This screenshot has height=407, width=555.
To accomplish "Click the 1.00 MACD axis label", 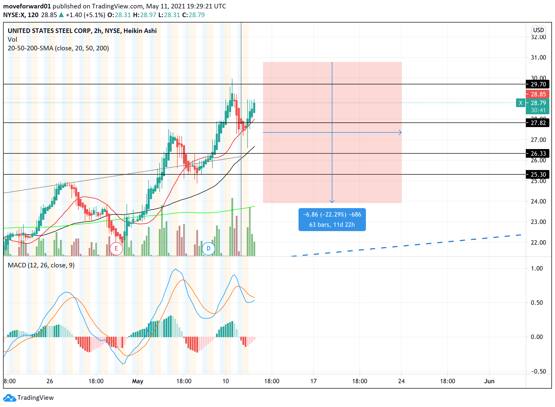I will pyautogui.click(x=537, y=268).
